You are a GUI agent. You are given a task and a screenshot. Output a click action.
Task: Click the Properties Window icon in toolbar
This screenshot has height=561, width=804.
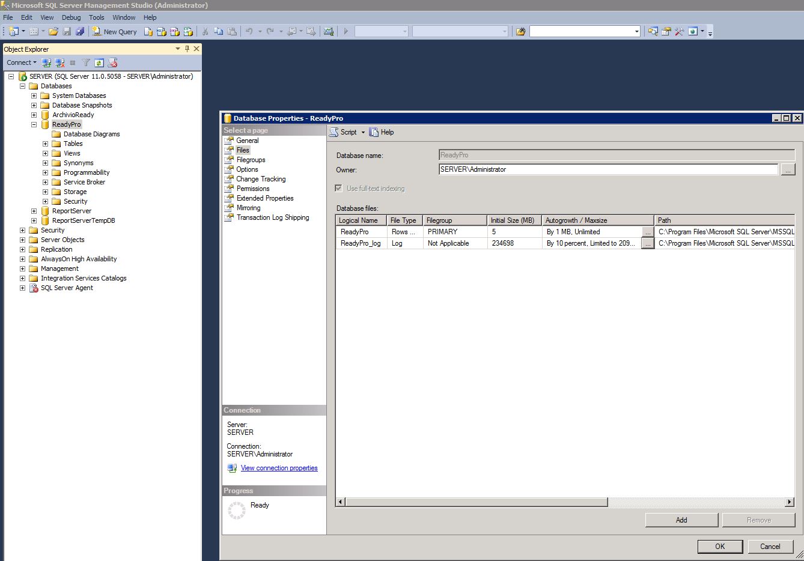point(666,31)
